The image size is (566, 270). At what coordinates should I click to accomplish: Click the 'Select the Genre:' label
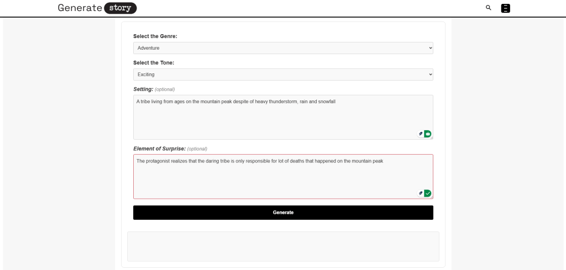(x=159, y=36)
